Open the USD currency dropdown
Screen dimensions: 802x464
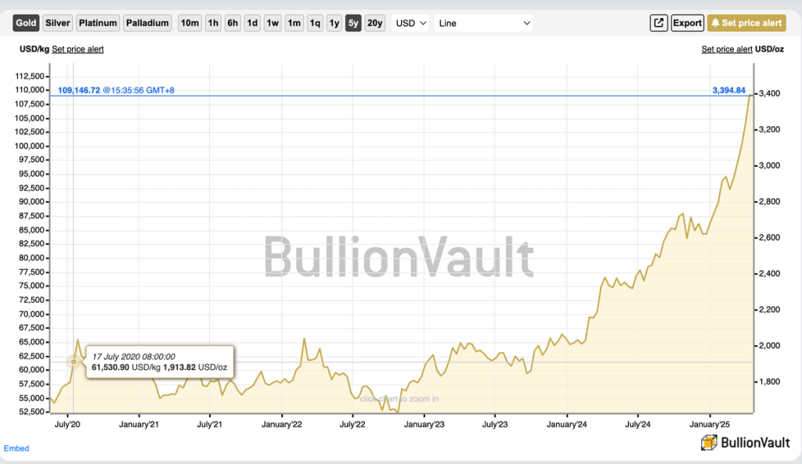[411, 23]
